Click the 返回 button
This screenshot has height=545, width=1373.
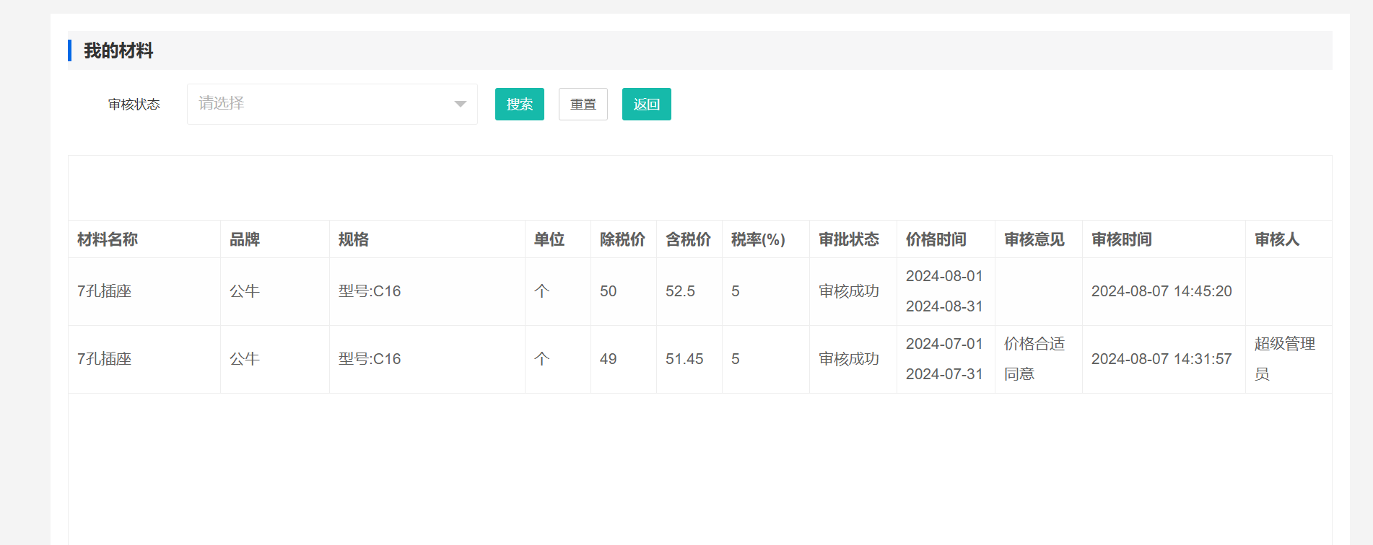[x=646, y=104]
